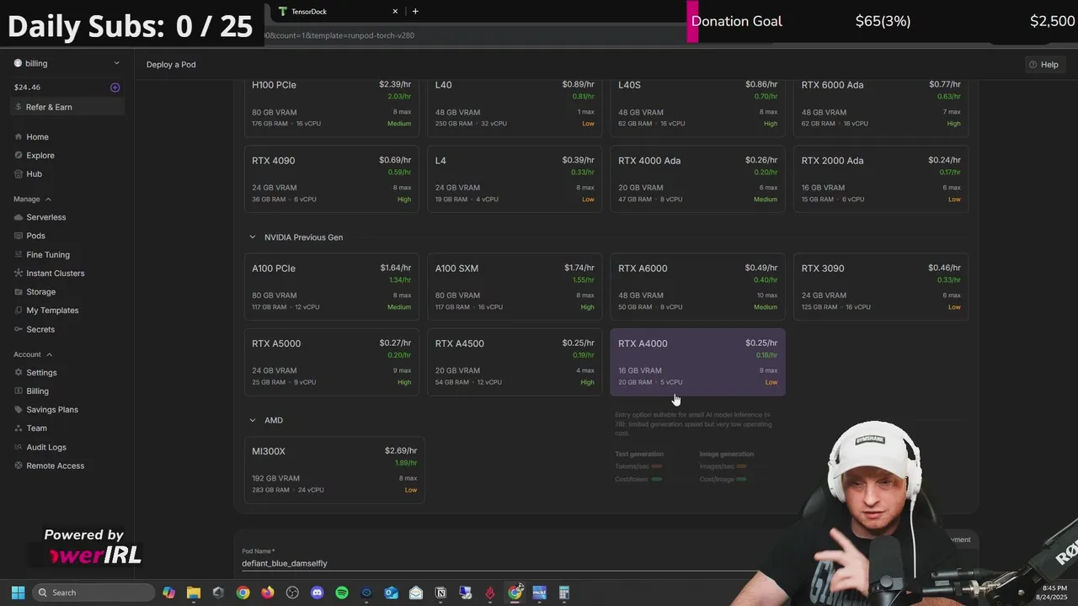This screenshot has width=1078, height=606.
Task: Open My Templates page
Action: (52, 310)
